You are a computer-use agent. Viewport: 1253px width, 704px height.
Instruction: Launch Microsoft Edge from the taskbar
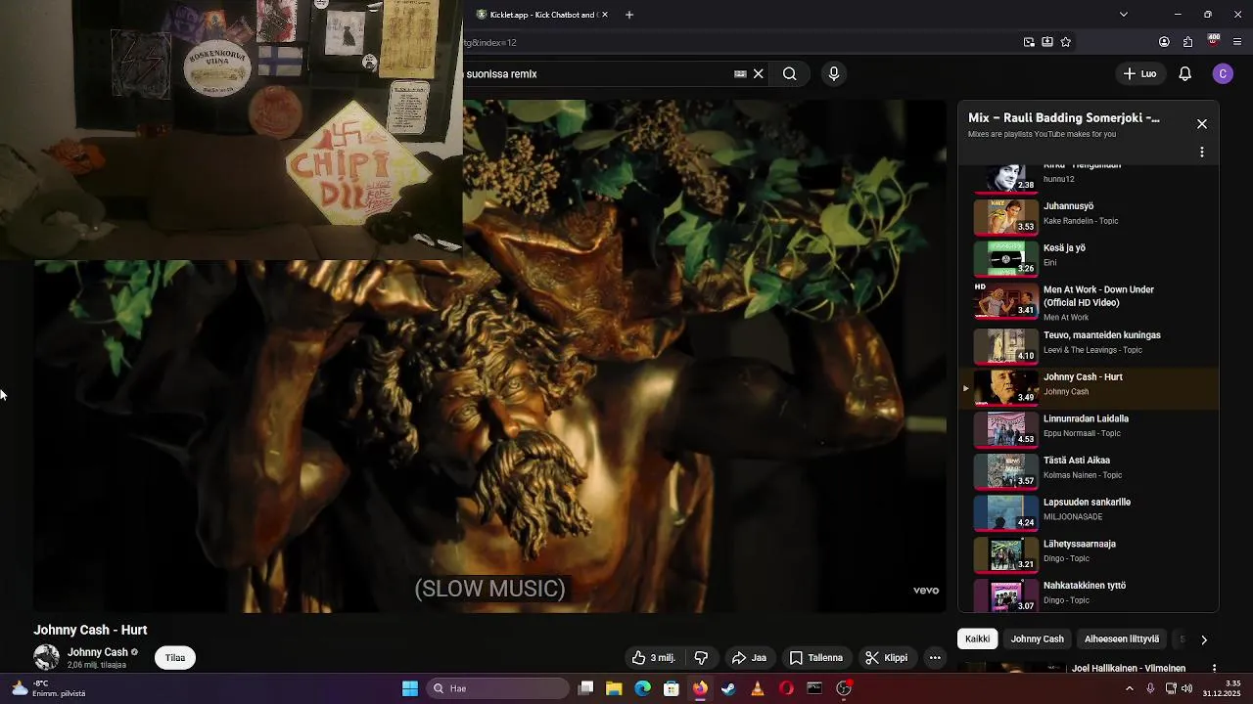pyautogui.click(x=642, y=688)
